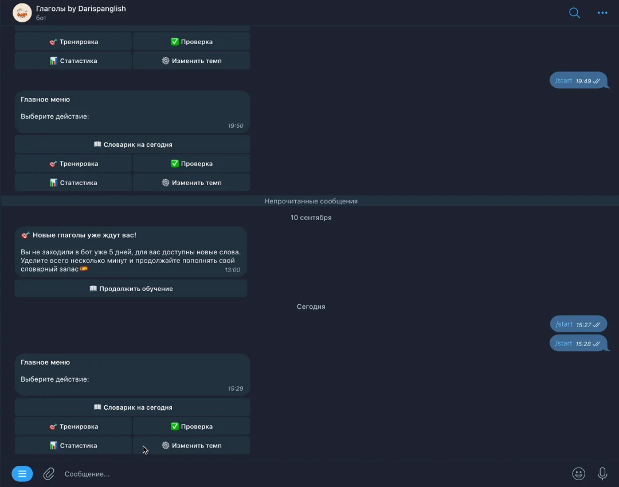Tap 'Словарик на сегодня' under the 15:29 menu
The width and height of the screenshot is (619, 487).
click(132, 407)
